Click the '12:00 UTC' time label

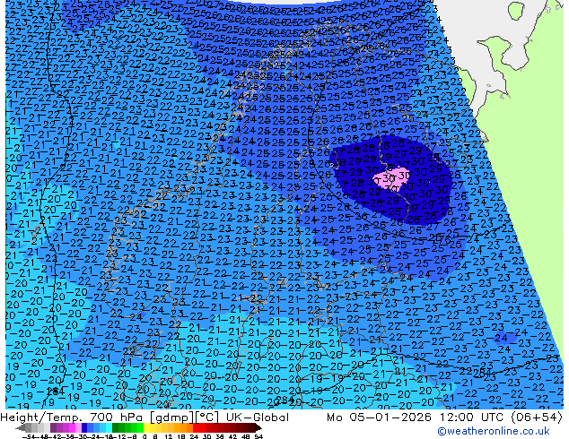click(x=471, y=417)
